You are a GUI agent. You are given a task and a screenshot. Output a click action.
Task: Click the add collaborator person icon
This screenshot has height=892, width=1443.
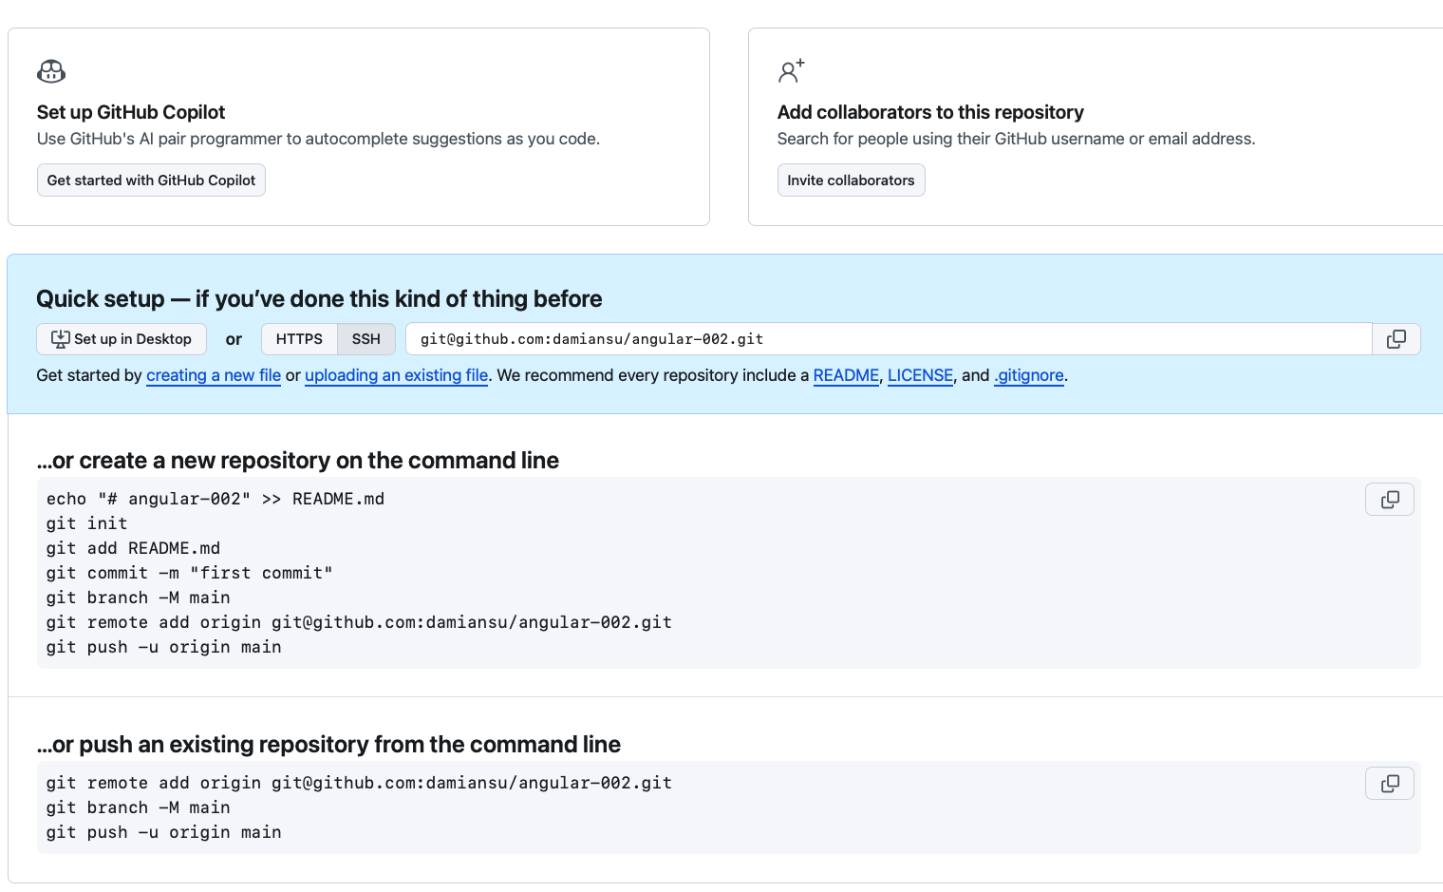791,70
